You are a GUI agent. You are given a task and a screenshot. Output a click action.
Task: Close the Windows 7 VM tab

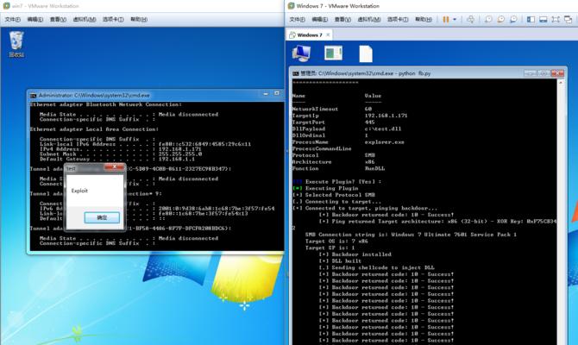[x=328, y=35]
